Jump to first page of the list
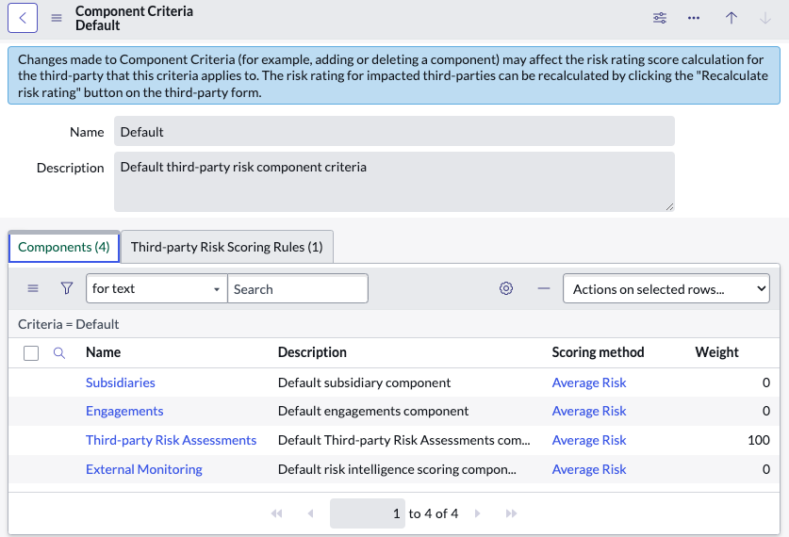 click(276, 513)
